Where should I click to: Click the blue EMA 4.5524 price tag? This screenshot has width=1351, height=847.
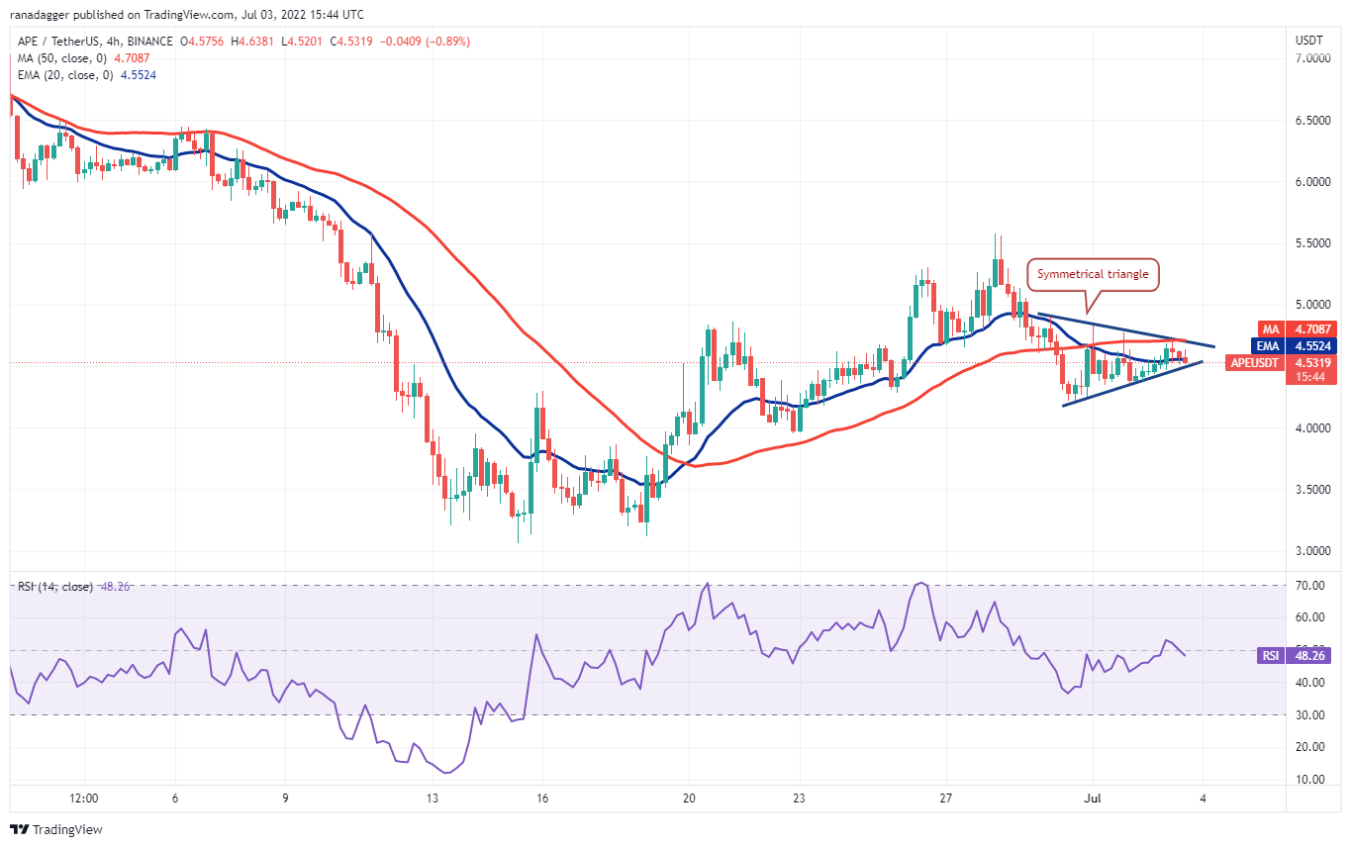pos(1282,346)
